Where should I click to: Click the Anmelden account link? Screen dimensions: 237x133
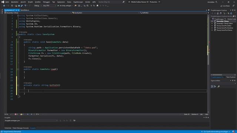click(x=211, y=2)
